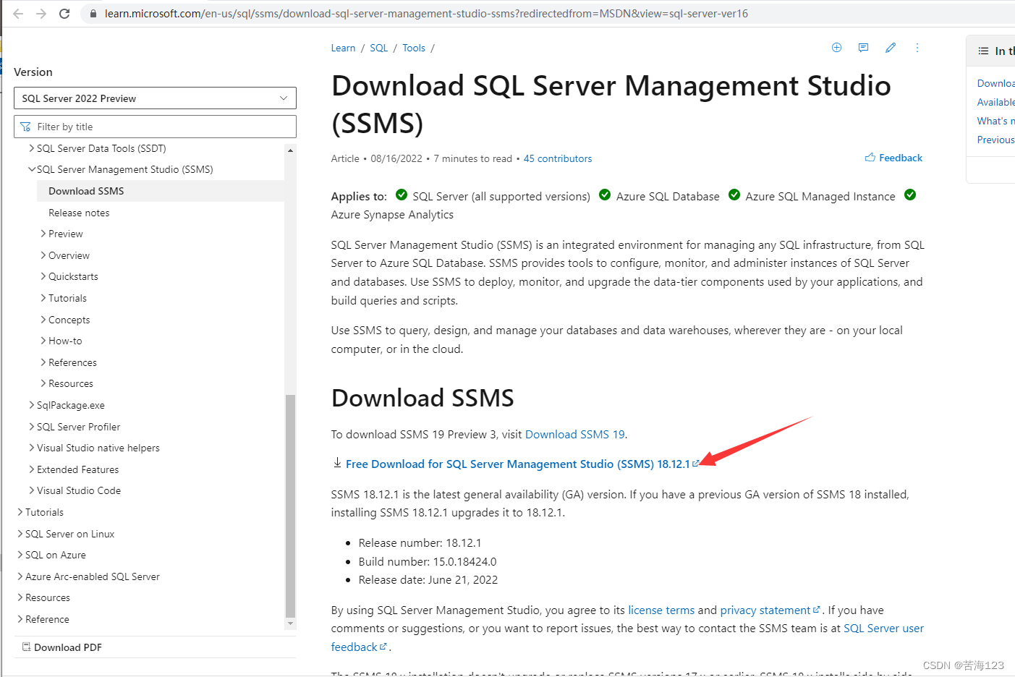Click the 'Available' link in right panel
Image resolution: width=1015 pixels, height=677 pixels.
click(x=995, y=102)
